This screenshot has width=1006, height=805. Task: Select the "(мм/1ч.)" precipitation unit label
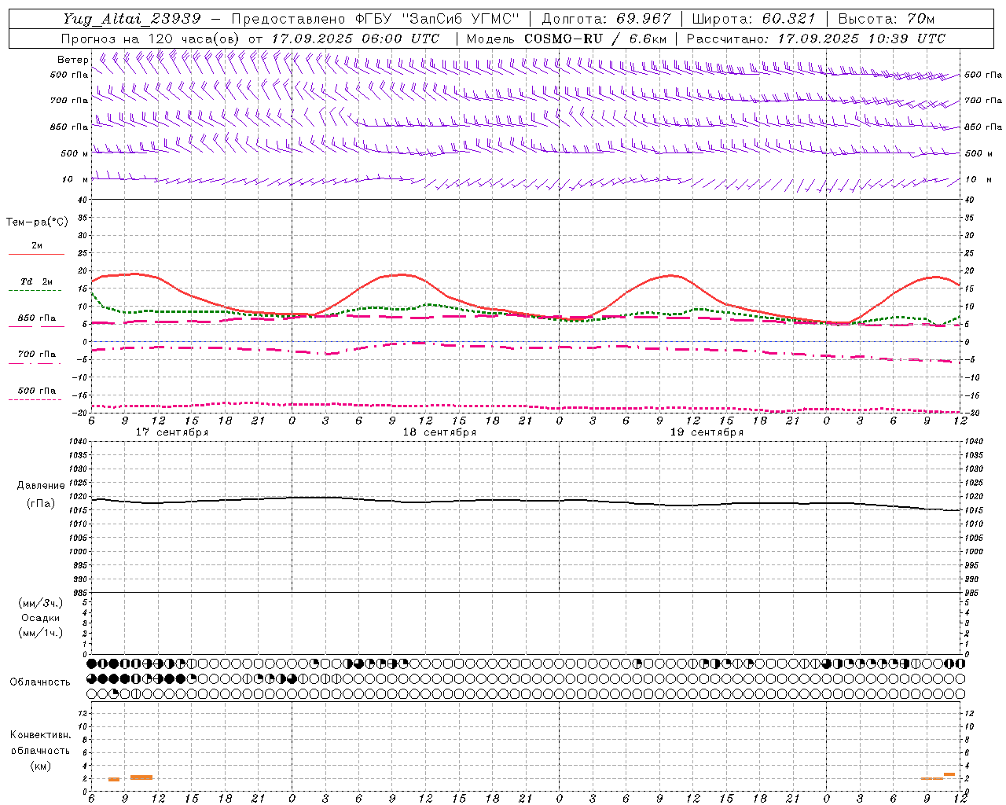coord(40,633)
